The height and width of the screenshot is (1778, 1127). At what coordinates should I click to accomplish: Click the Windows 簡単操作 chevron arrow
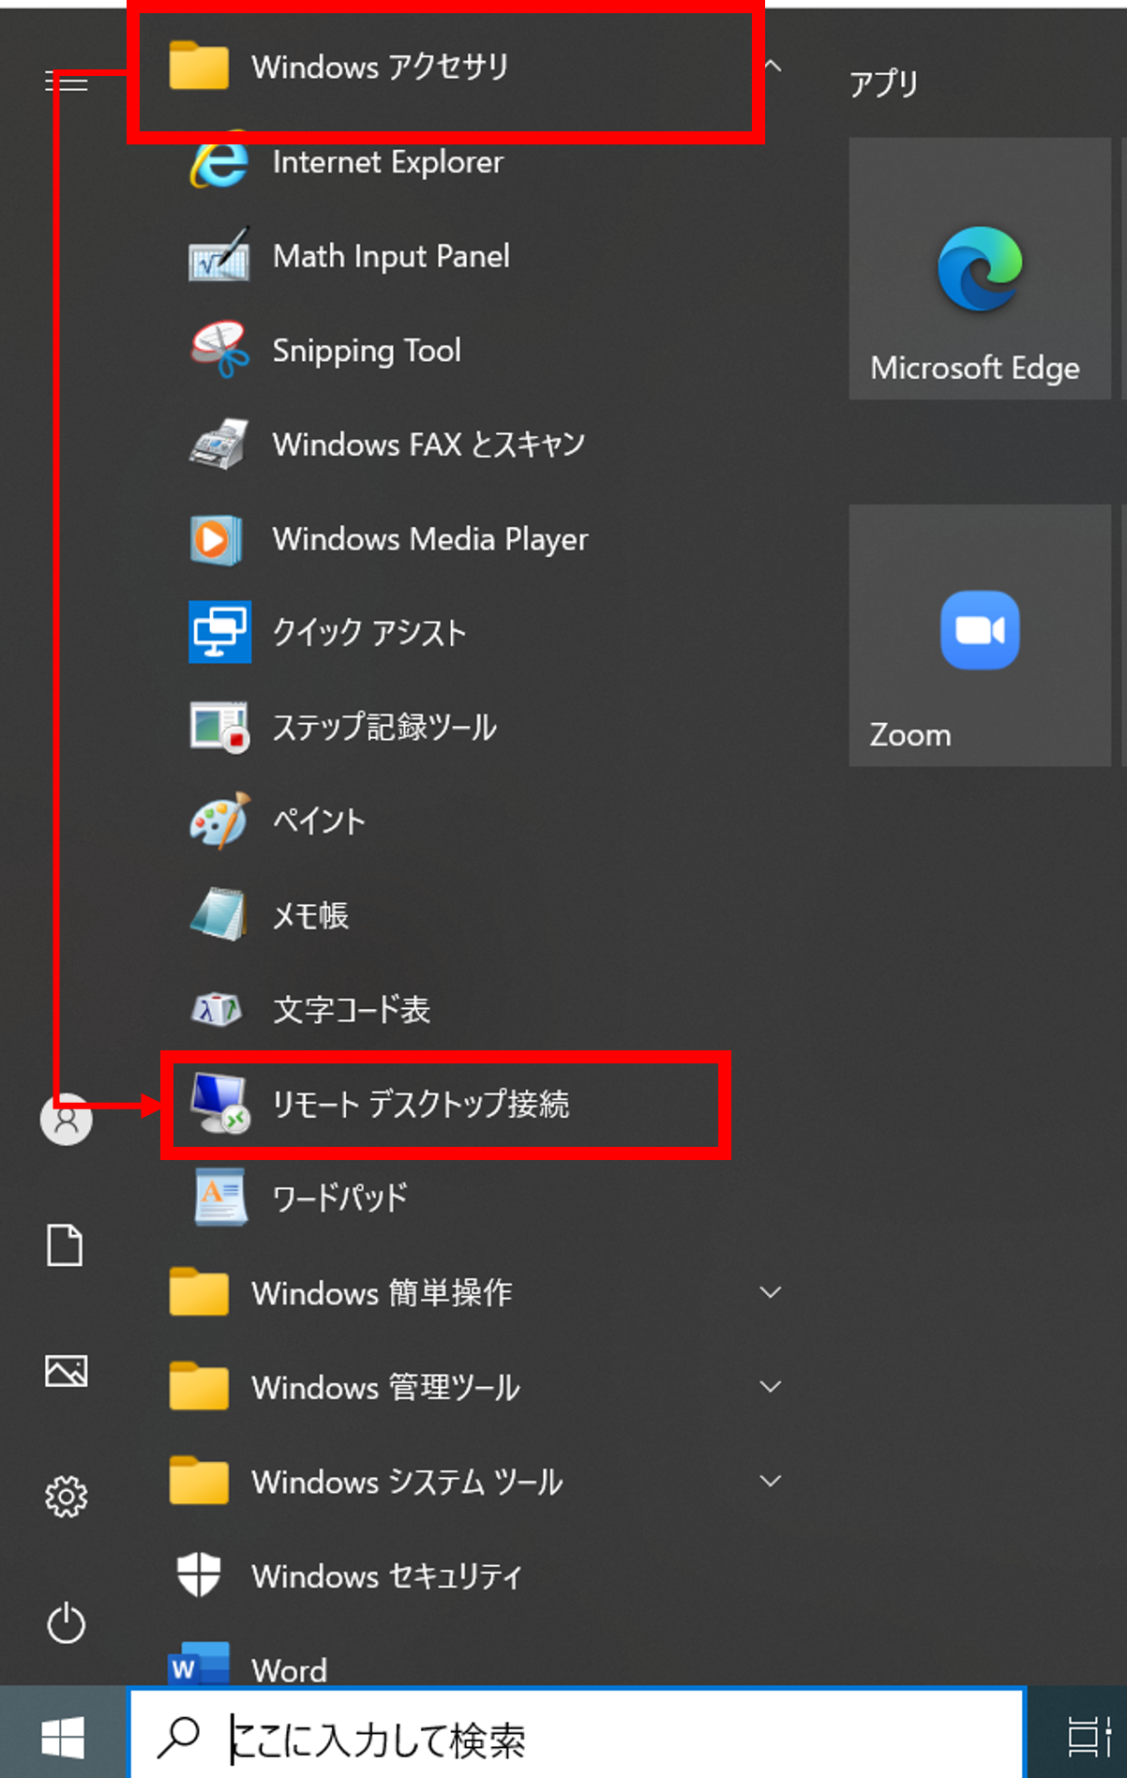[x=771, y=1292]
